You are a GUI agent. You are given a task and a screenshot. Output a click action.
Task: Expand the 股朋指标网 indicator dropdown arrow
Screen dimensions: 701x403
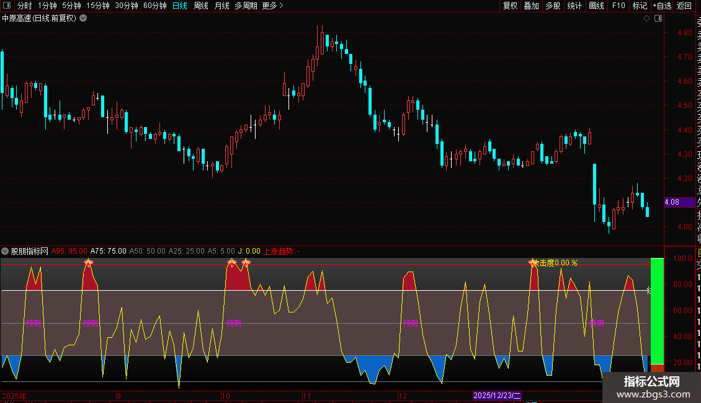click(x=5, y=251)
